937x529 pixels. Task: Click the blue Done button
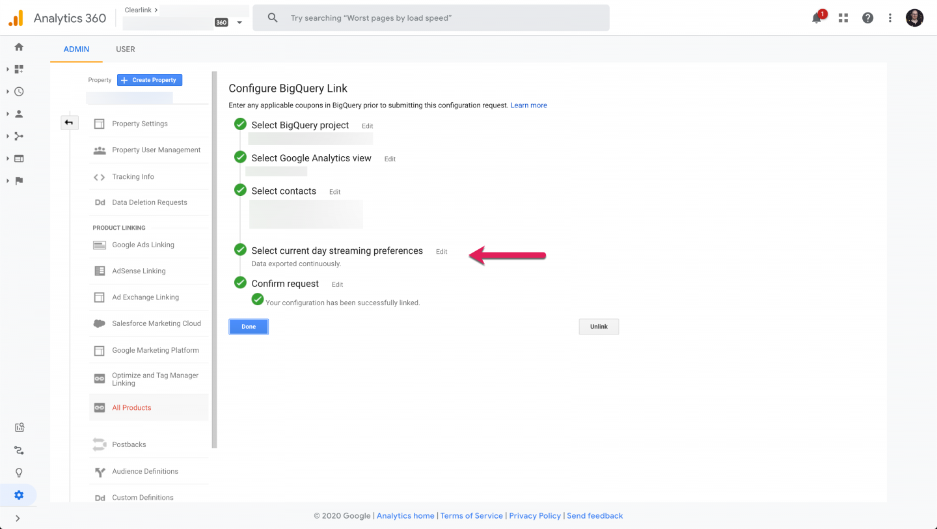pos(249,327)
